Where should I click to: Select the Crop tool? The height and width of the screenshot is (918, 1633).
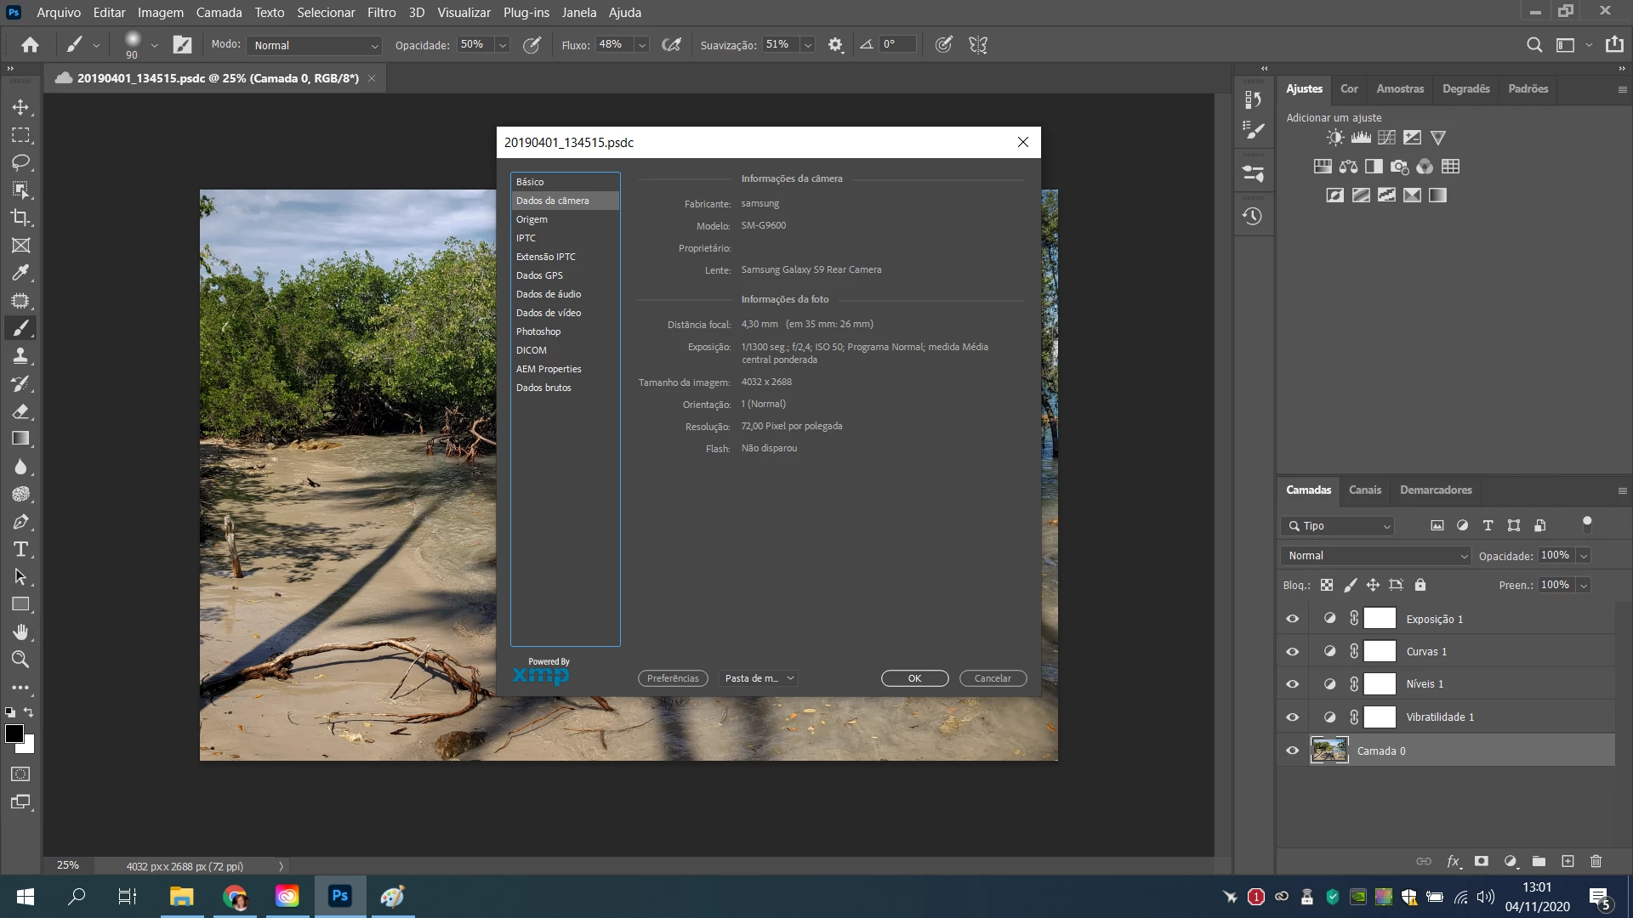coord(20,218)
